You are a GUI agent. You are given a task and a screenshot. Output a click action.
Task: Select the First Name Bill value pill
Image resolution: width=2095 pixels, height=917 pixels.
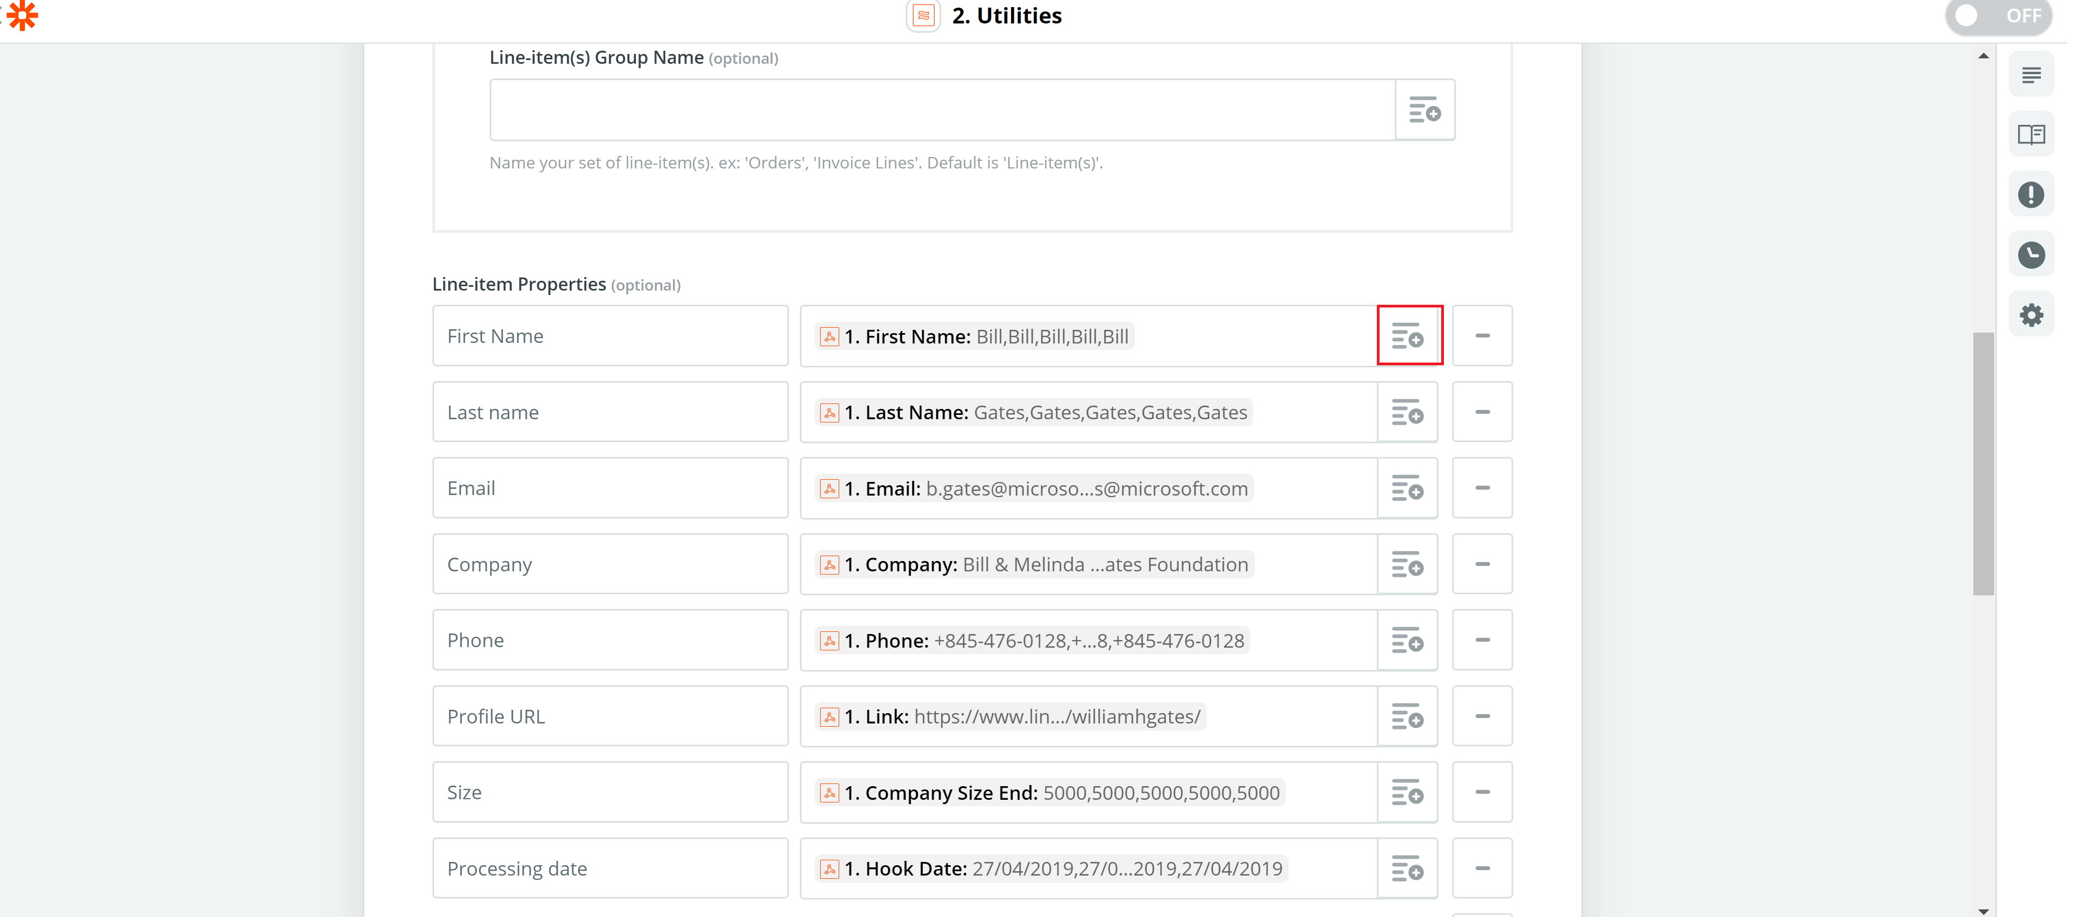(x=974, y=336)
